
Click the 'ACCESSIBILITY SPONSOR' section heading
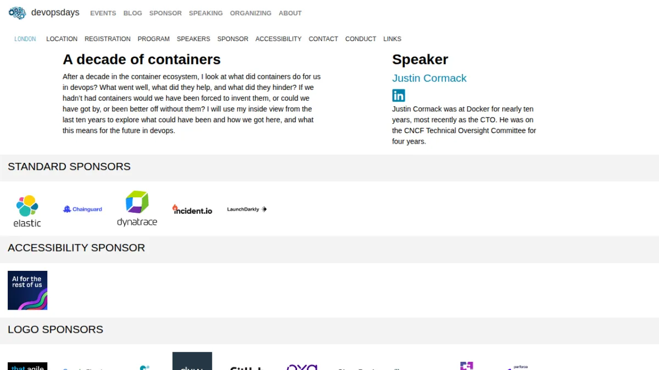(x=76, y=248)
